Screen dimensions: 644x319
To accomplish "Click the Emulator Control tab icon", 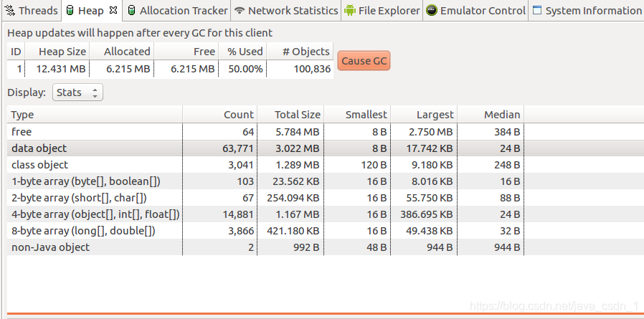I will tap(432, 11).
